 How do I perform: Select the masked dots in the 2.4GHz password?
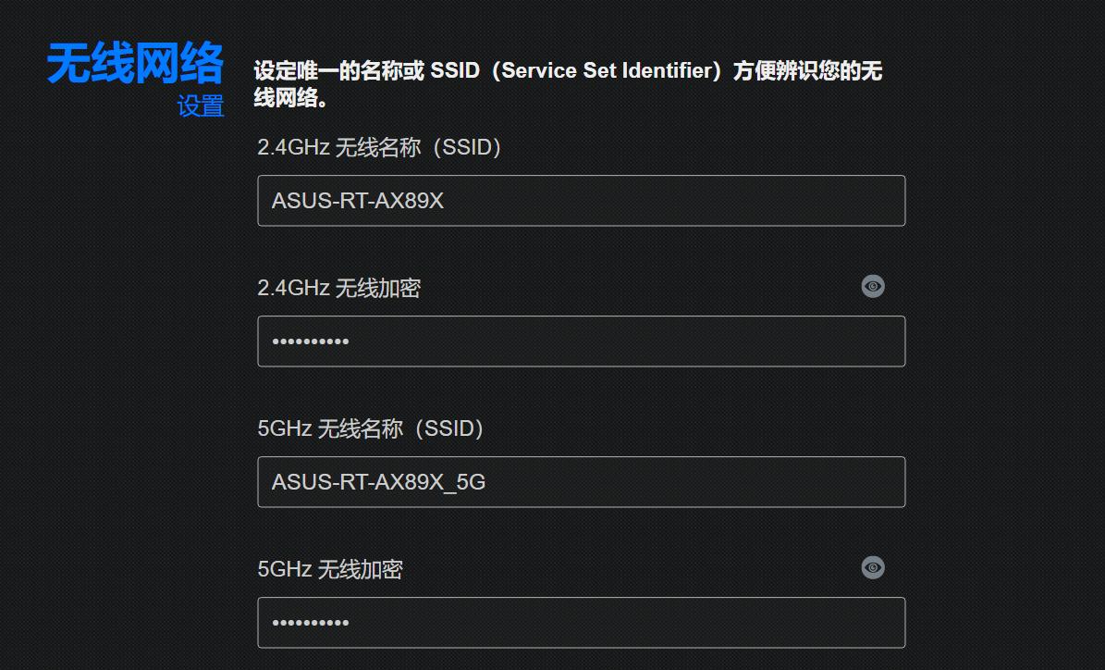pos(310,341)
